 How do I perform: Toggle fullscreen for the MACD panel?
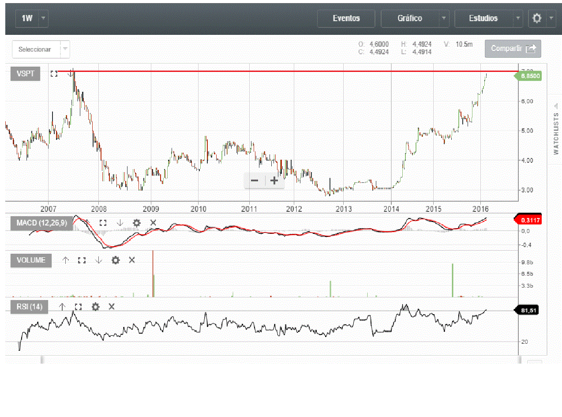point(103,223)
